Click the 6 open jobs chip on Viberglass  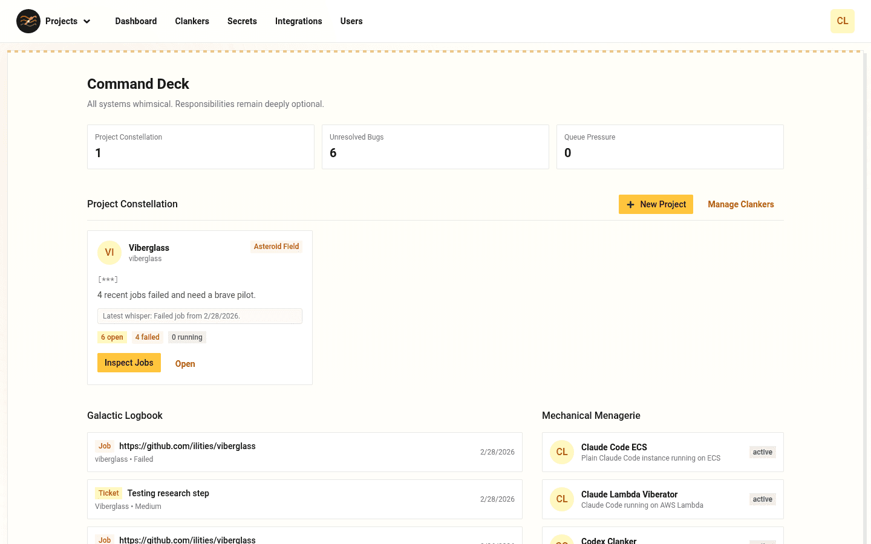click(x=112, y=337)
